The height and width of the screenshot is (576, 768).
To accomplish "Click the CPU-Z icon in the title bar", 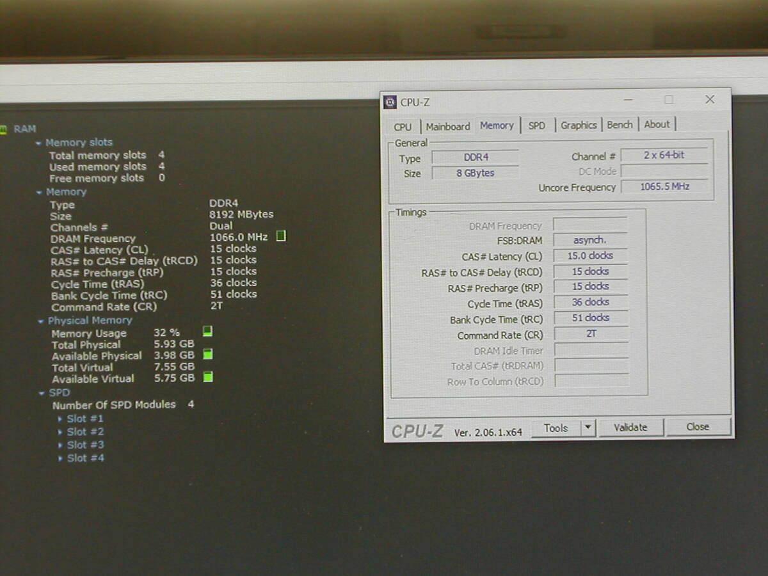I will point(390,102).
